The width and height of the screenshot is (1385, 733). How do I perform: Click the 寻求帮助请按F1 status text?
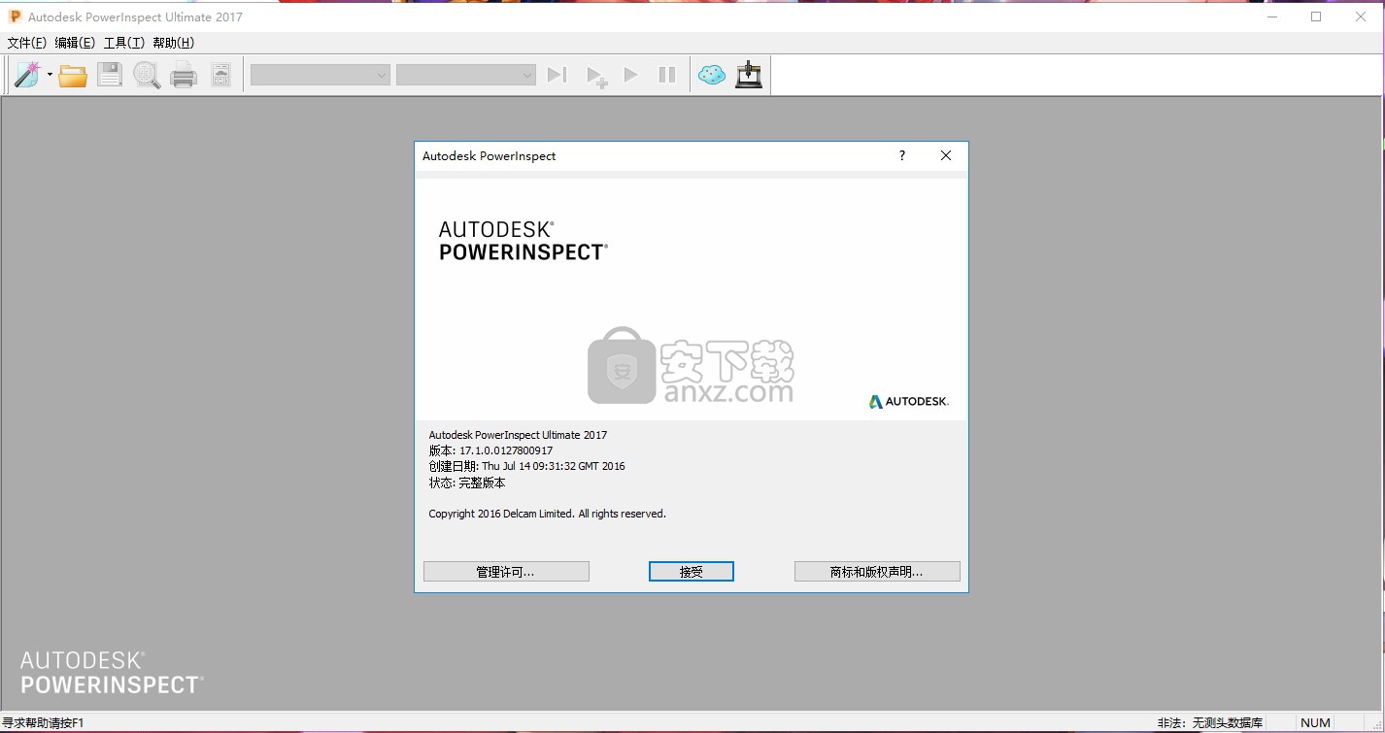[43, 722]
